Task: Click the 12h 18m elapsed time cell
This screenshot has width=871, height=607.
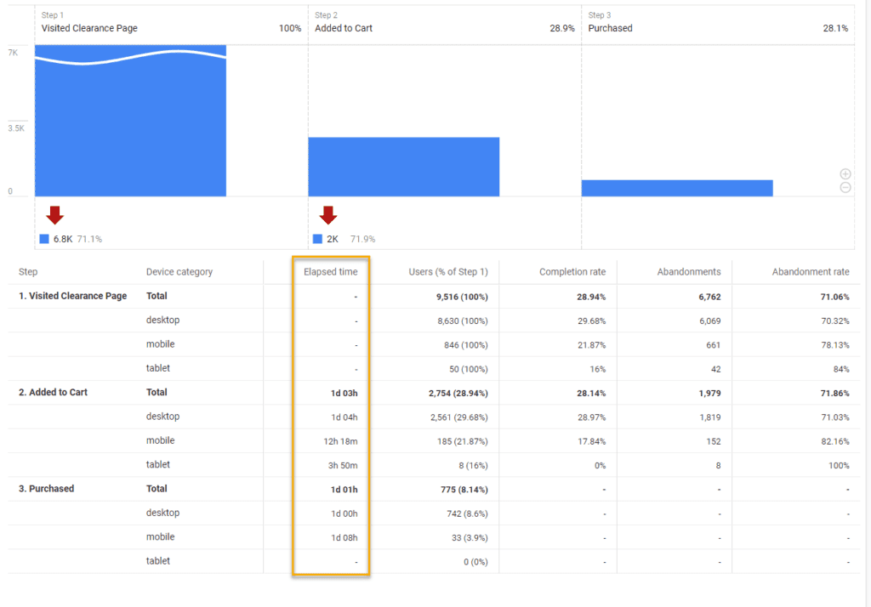Action: point(340,441)
